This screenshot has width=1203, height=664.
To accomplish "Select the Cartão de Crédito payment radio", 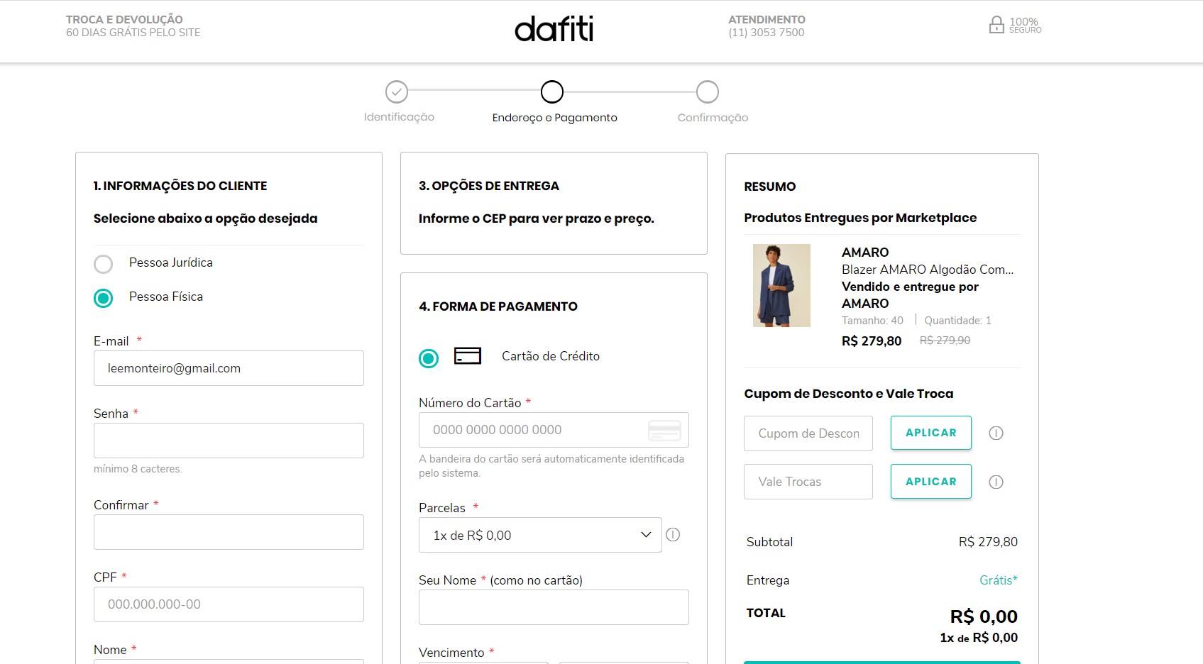I will coord(429,359).
